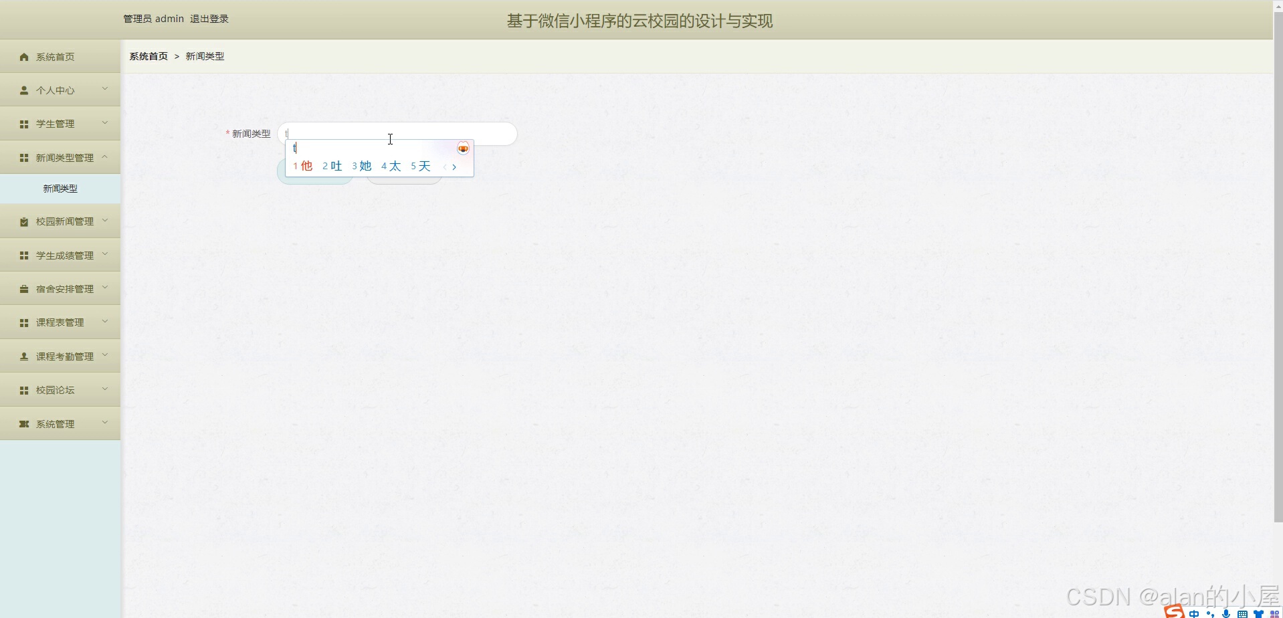Click the 管理员 admin label
This screenshot has width=1283, height=618.
(153, 19)
